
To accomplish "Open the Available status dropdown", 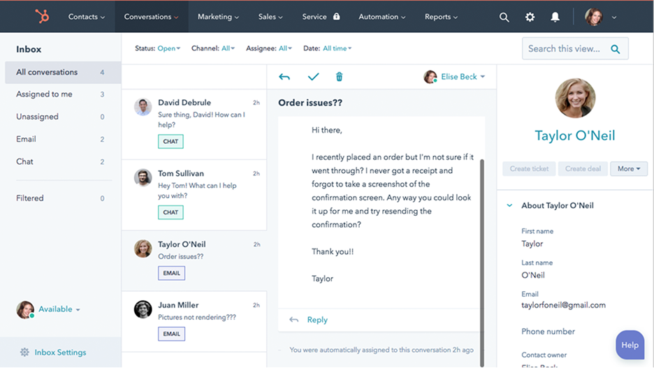I will click(59, 309).
